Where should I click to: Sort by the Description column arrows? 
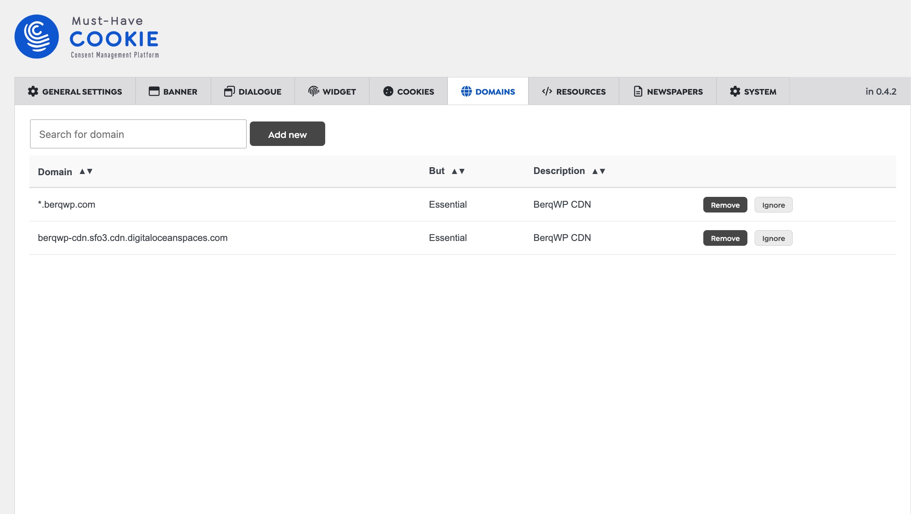(599, 171)
